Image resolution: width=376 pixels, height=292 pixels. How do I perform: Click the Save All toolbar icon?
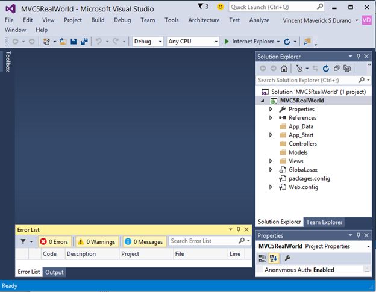coord(84,42)
